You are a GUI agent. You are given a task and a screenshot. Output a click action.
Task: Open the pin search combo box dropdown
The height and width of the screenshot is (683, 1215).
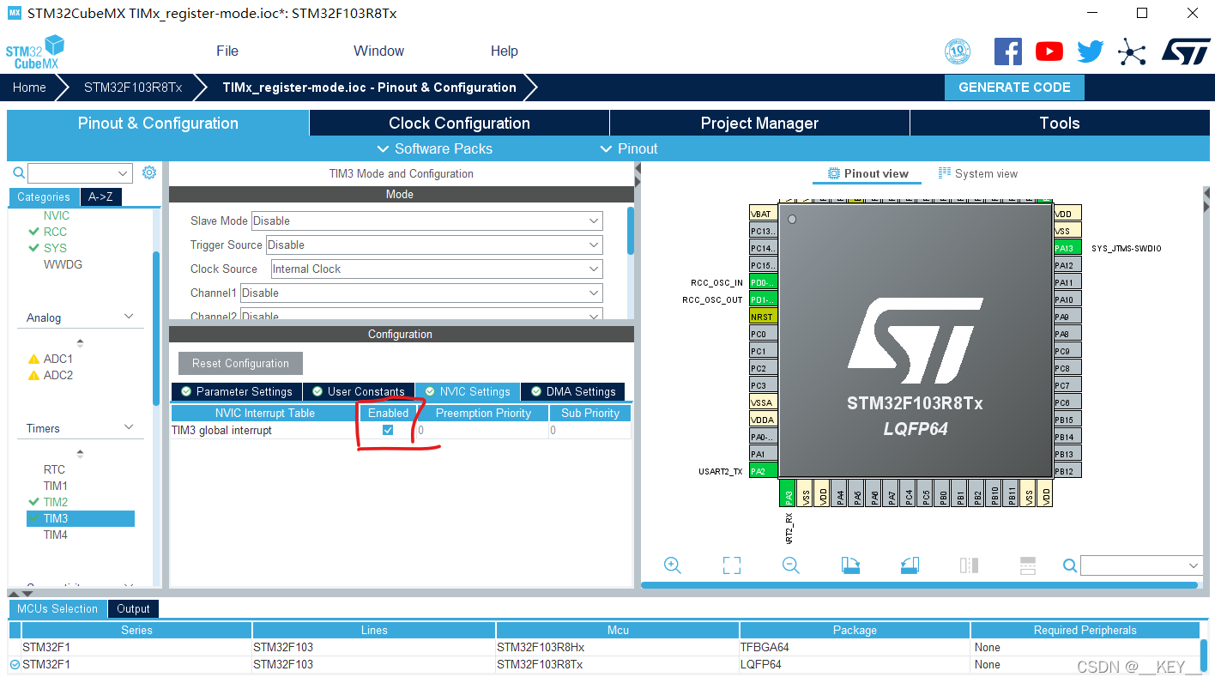click(1194, 565)
